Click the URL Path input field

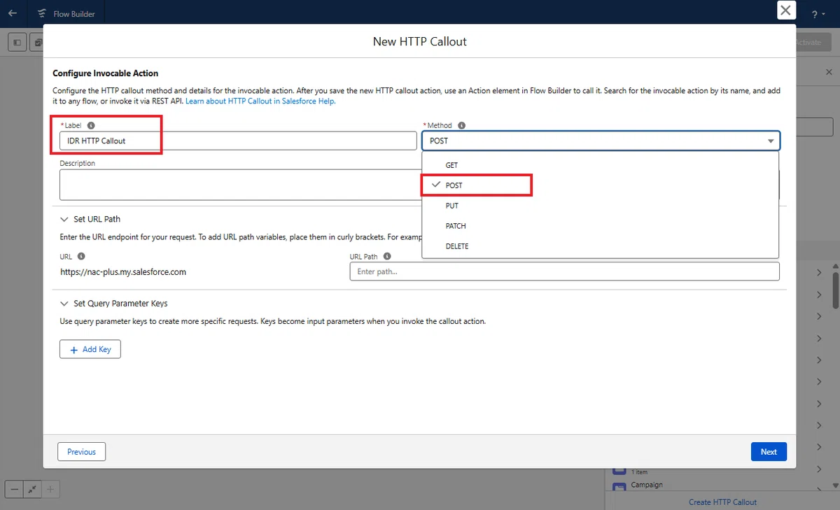coord(564,271)
